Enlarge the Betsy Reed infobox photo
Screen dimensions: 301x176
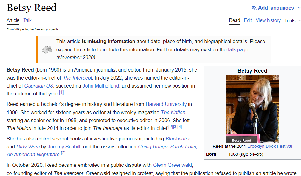coord(252,109)
